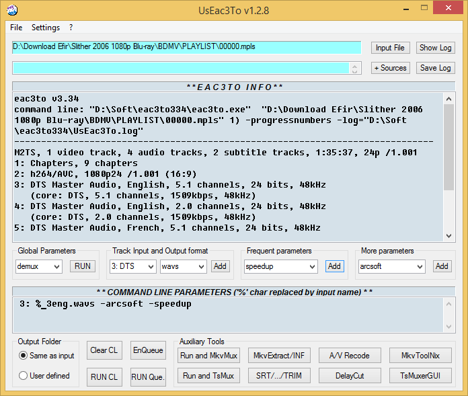Click the SRT/.../TRIM button
Screen dimensions: 468x396
tap(279, 376)
